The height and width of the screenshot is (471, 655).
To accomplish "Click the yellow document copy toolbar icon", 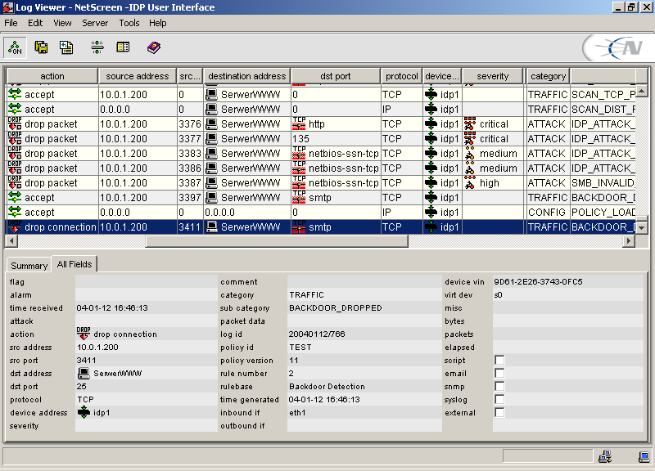I will point(66,47).
